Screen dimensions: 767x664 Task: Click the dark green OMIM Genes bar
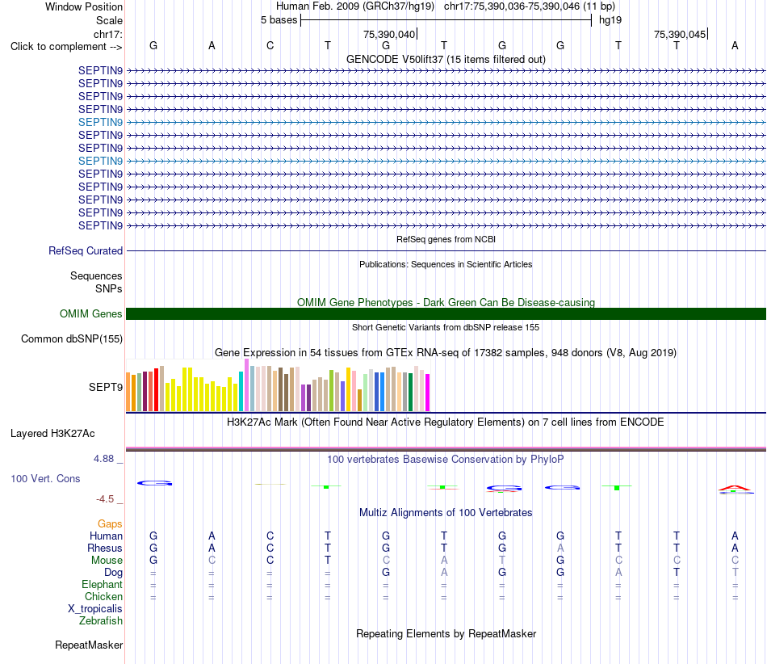(x=446, y=313)
